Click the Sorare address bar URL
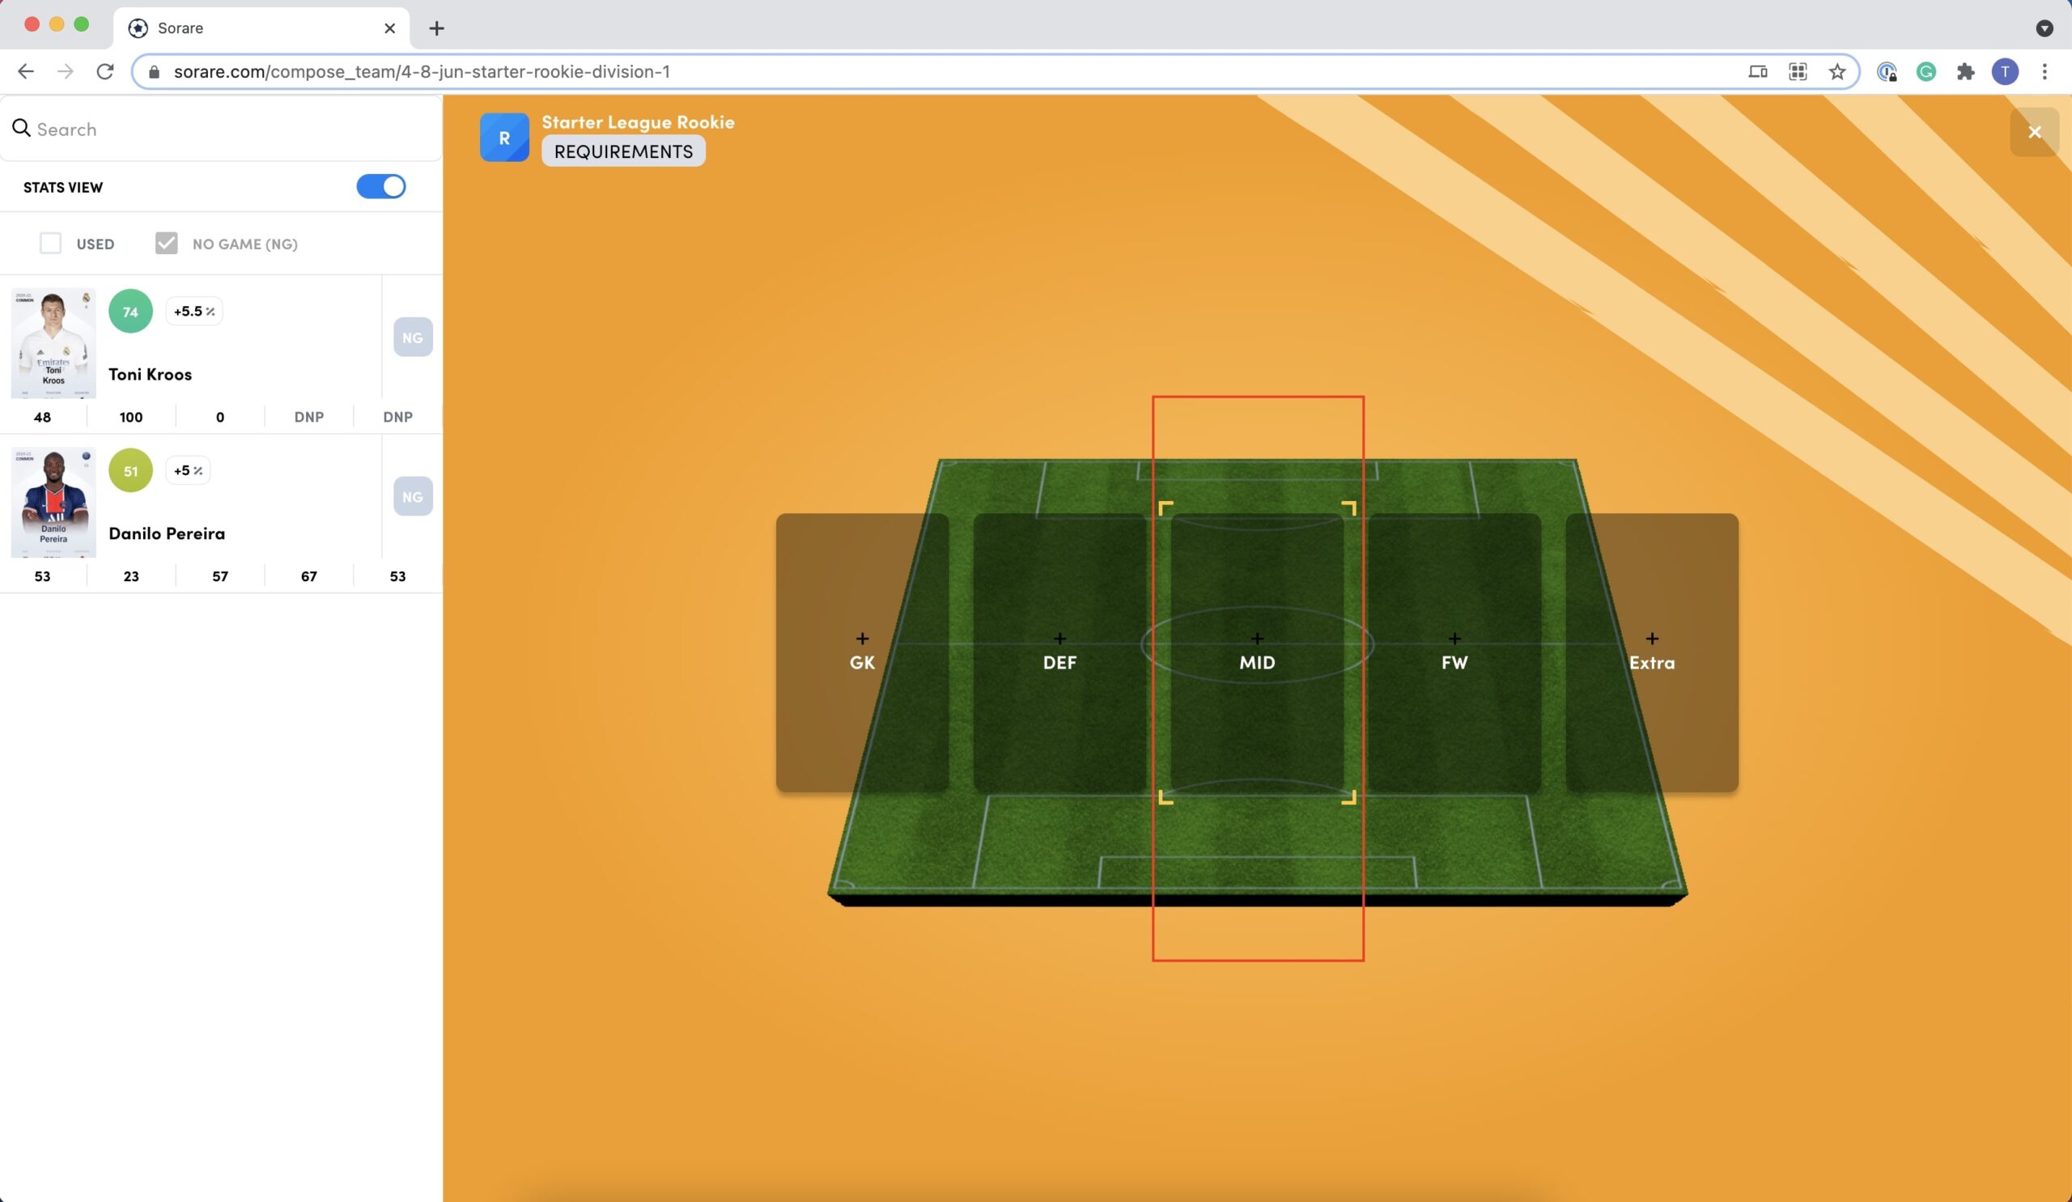The height and width of the screenshot is (1202, 2072). pyautogui.click(x=422, y=70)
